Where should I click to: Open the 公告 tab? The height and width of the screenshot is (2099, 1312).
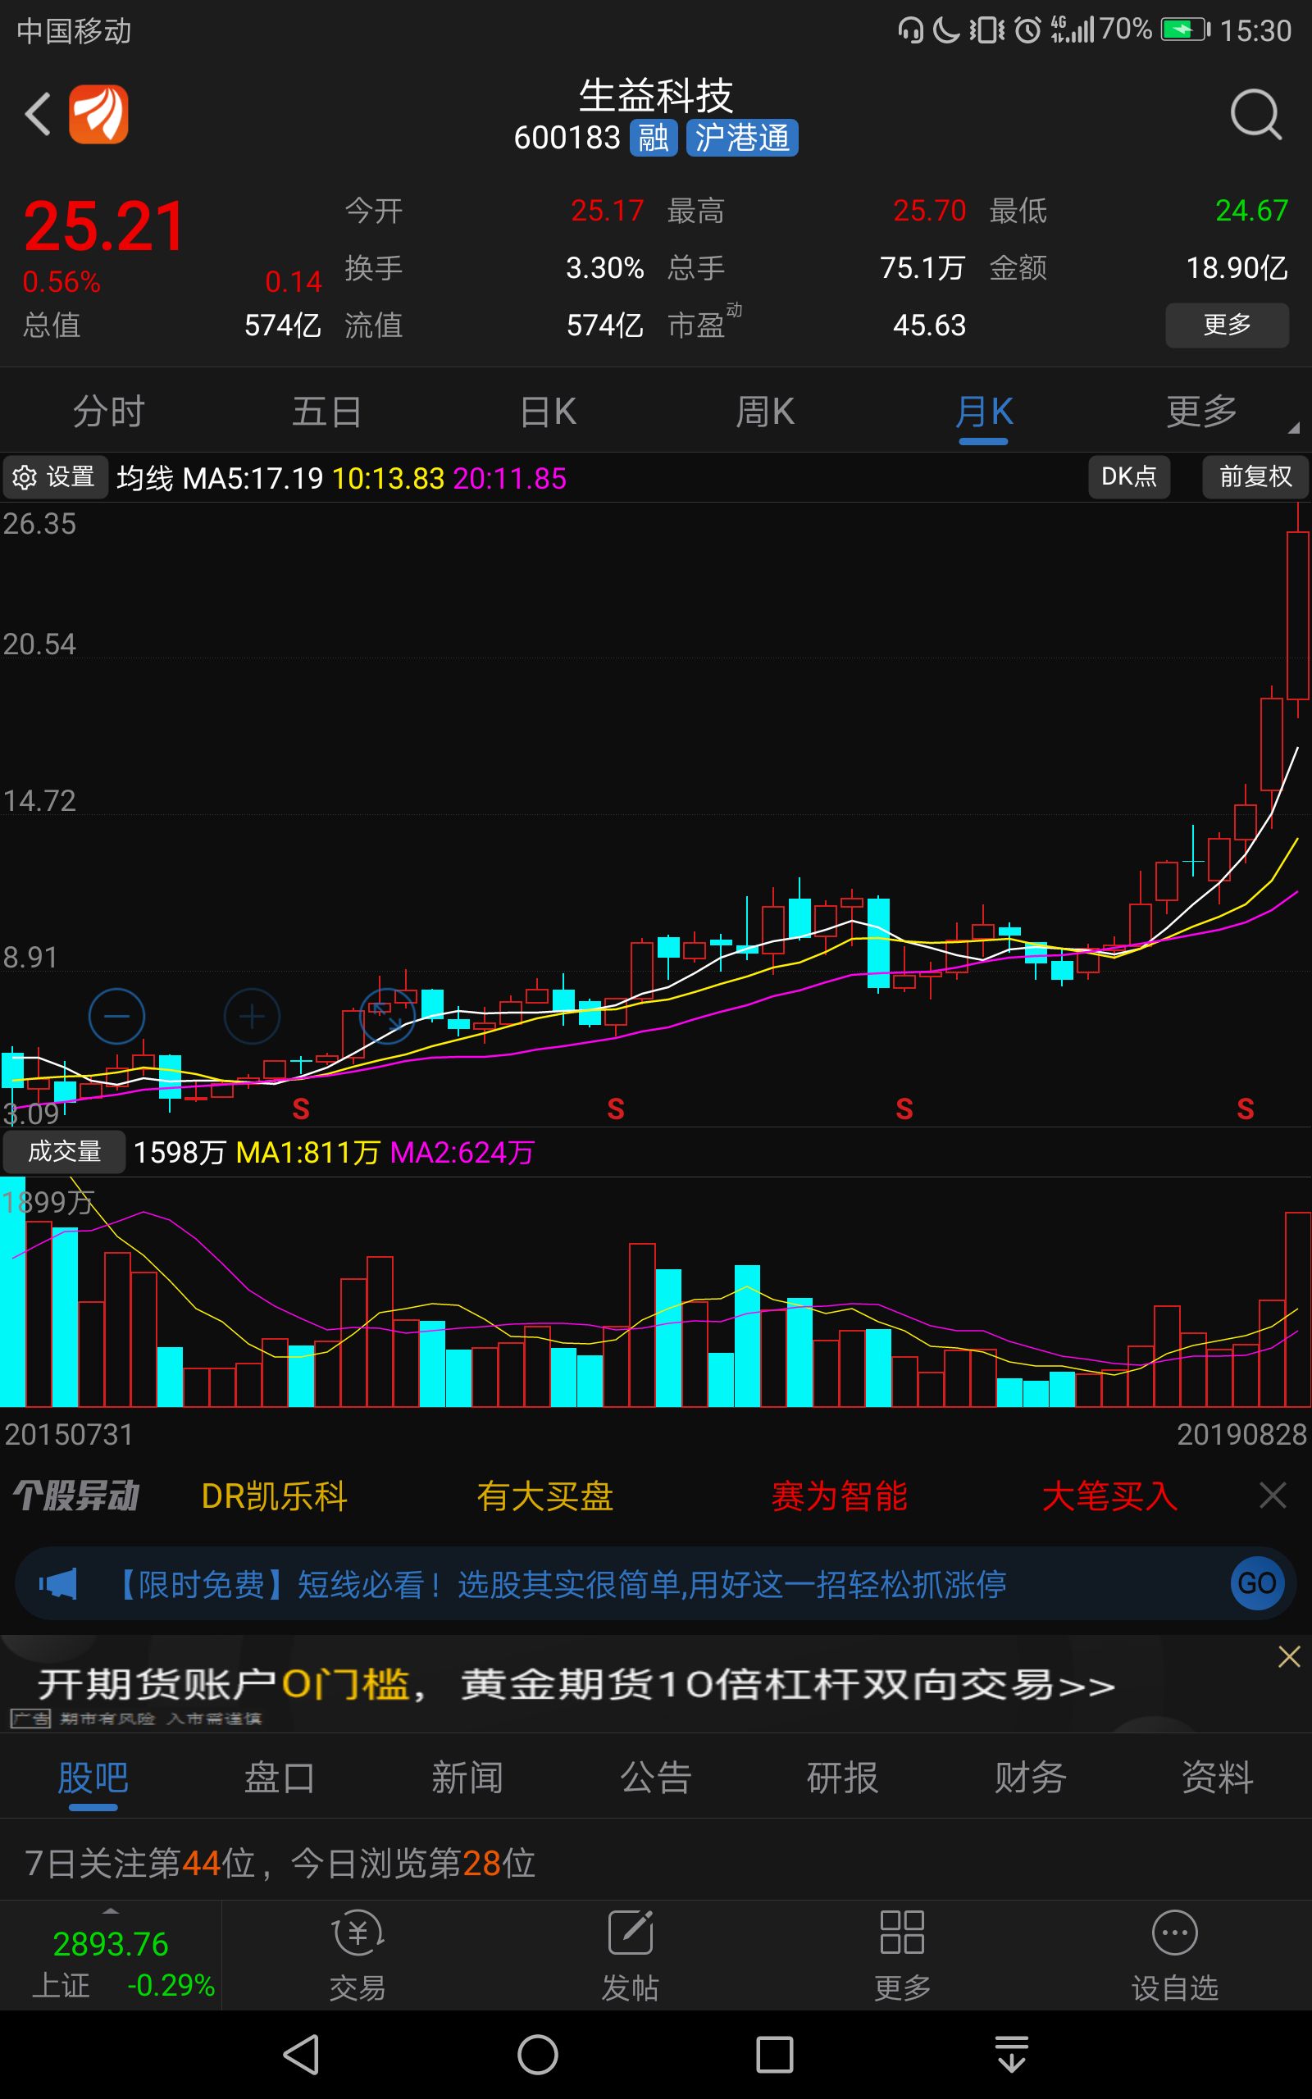click(x=655, y=1778)
